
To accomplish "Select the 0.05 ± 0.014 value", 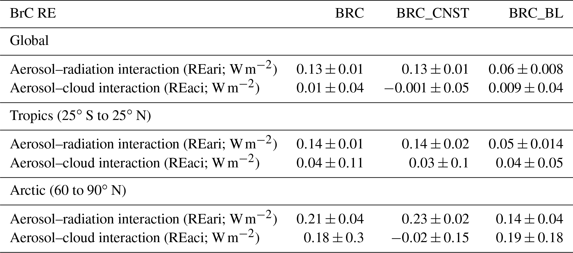I will [x=526, y=144].
